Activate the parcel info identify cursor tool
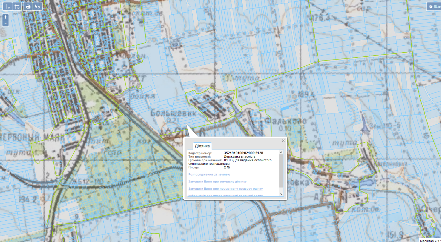The image size is (441, 242). coord(38,6)
